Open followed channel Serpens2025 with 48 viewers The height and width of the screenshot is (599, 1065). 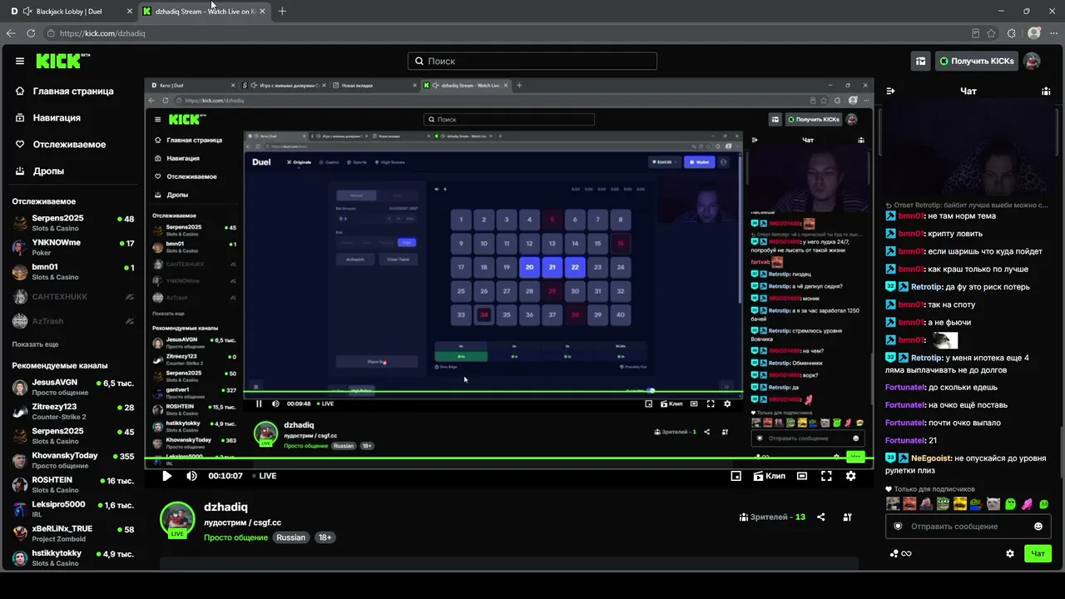[x=73, y=223]
